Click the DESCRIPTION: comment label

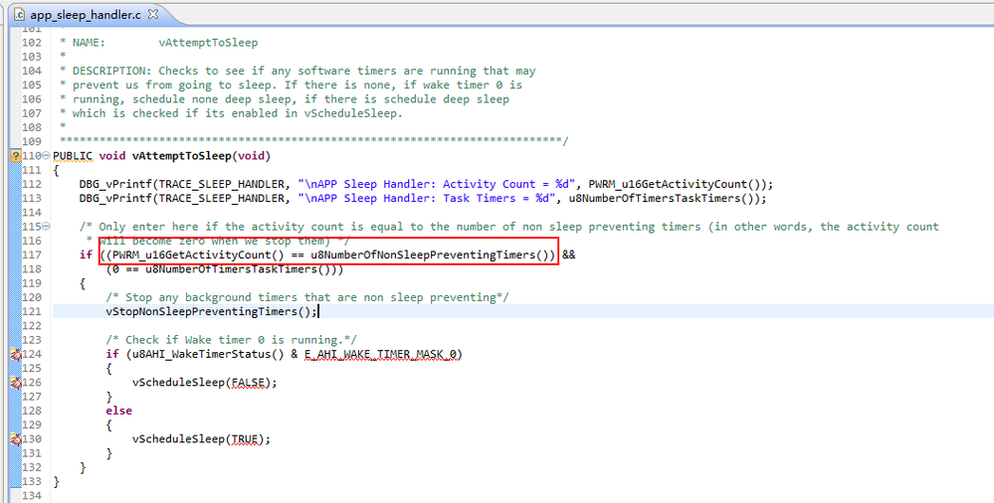point(111,71)
